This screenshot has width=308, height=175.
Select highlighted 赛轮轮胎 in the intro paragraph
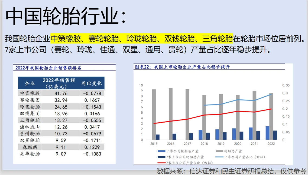tap(103, 39)
